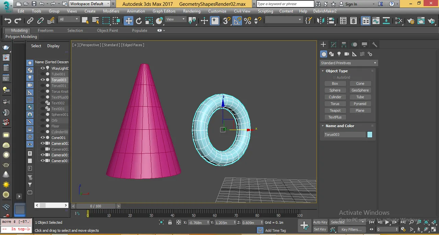The width and height of the screenshot is (439, 235).
Task: Hide Cone001 using its eye icon
Action: [x=43, y=138]
